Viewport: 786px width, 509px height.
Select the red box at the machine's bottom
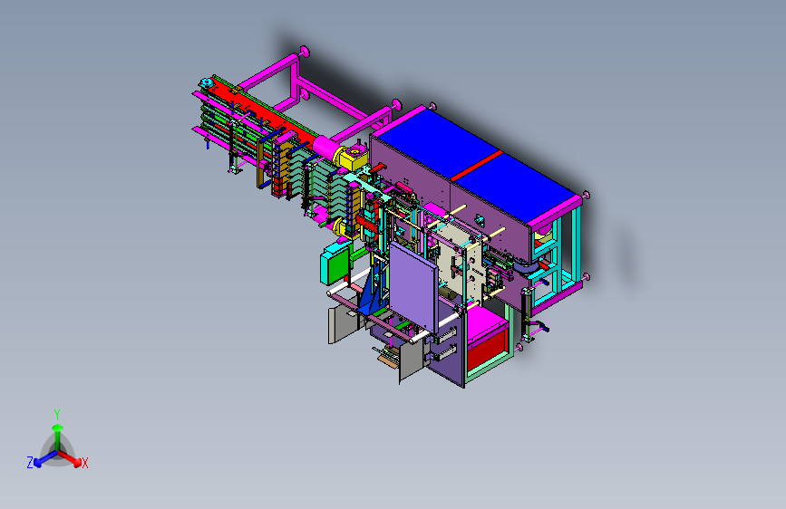click(x=486, y=348)
